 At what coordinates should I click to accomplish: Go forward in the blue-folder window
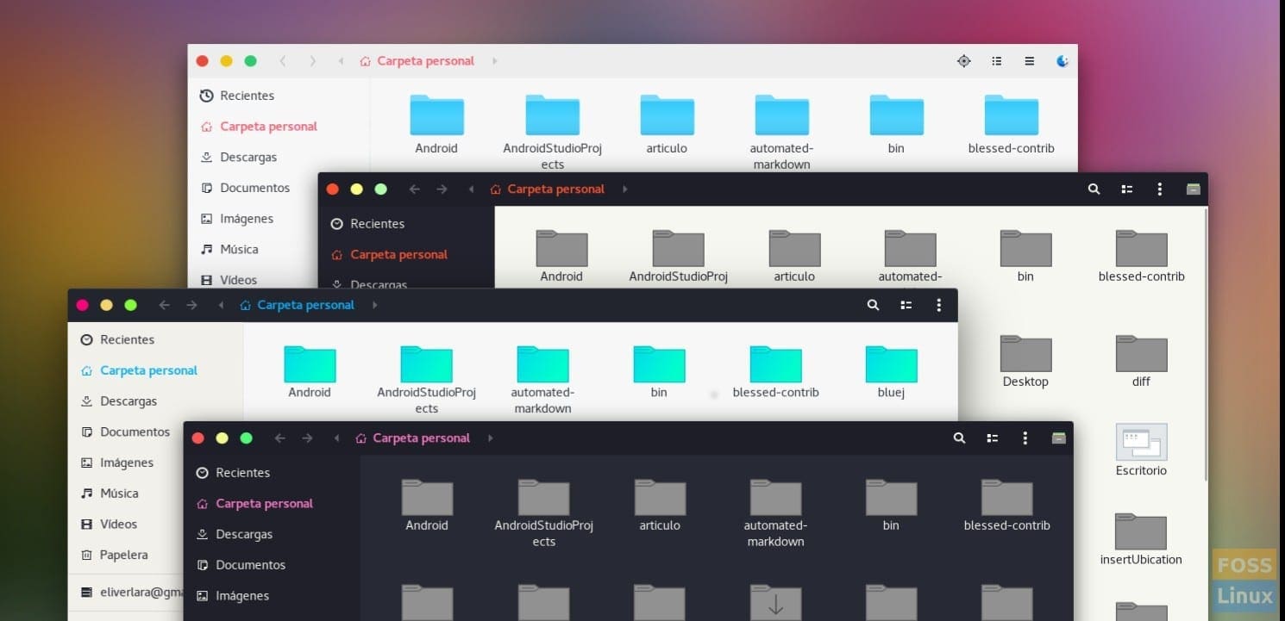coord(312,61)
